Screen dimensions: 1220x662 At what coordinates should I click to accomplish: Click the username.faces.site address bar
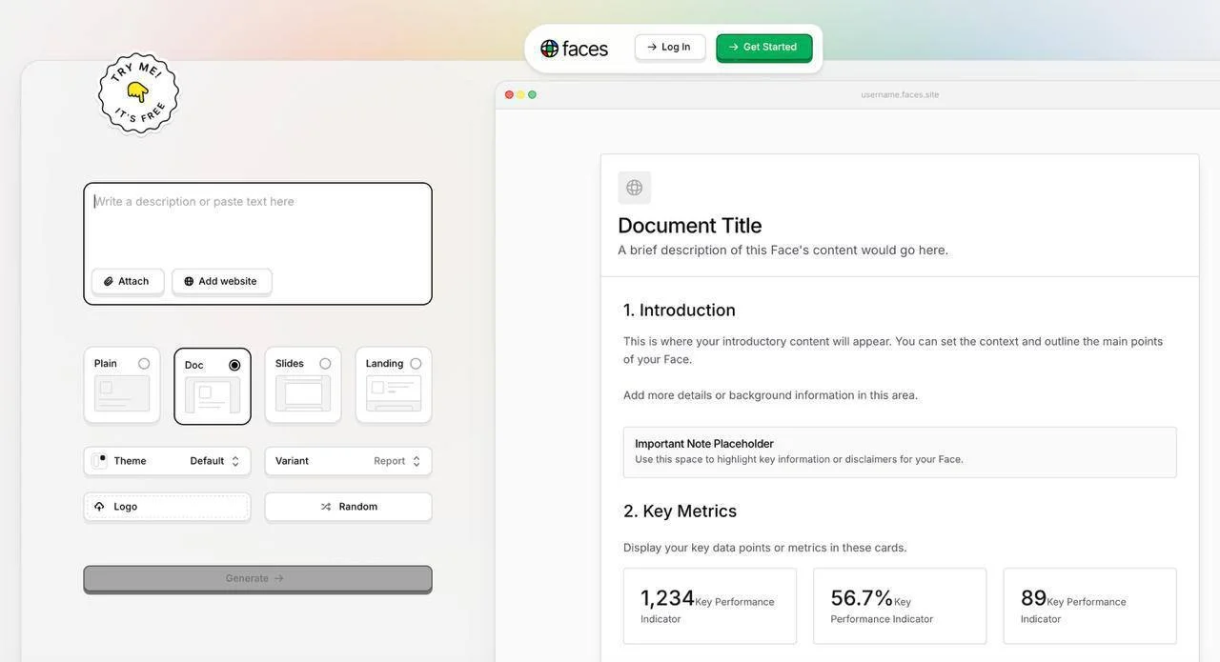(900, 94)
